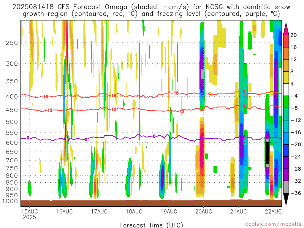304x228 pixels.
Task: Select the gray -36 to -32 colorbar swatch
Action: (286, 187)
